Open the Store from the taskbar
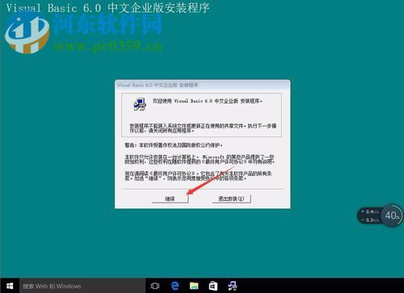 coord(213,286)
